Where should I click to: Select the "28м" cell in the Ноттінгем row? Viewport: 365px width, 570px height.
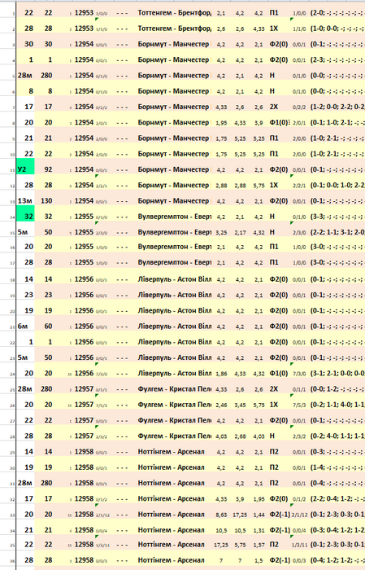click(x=25, y=483)
